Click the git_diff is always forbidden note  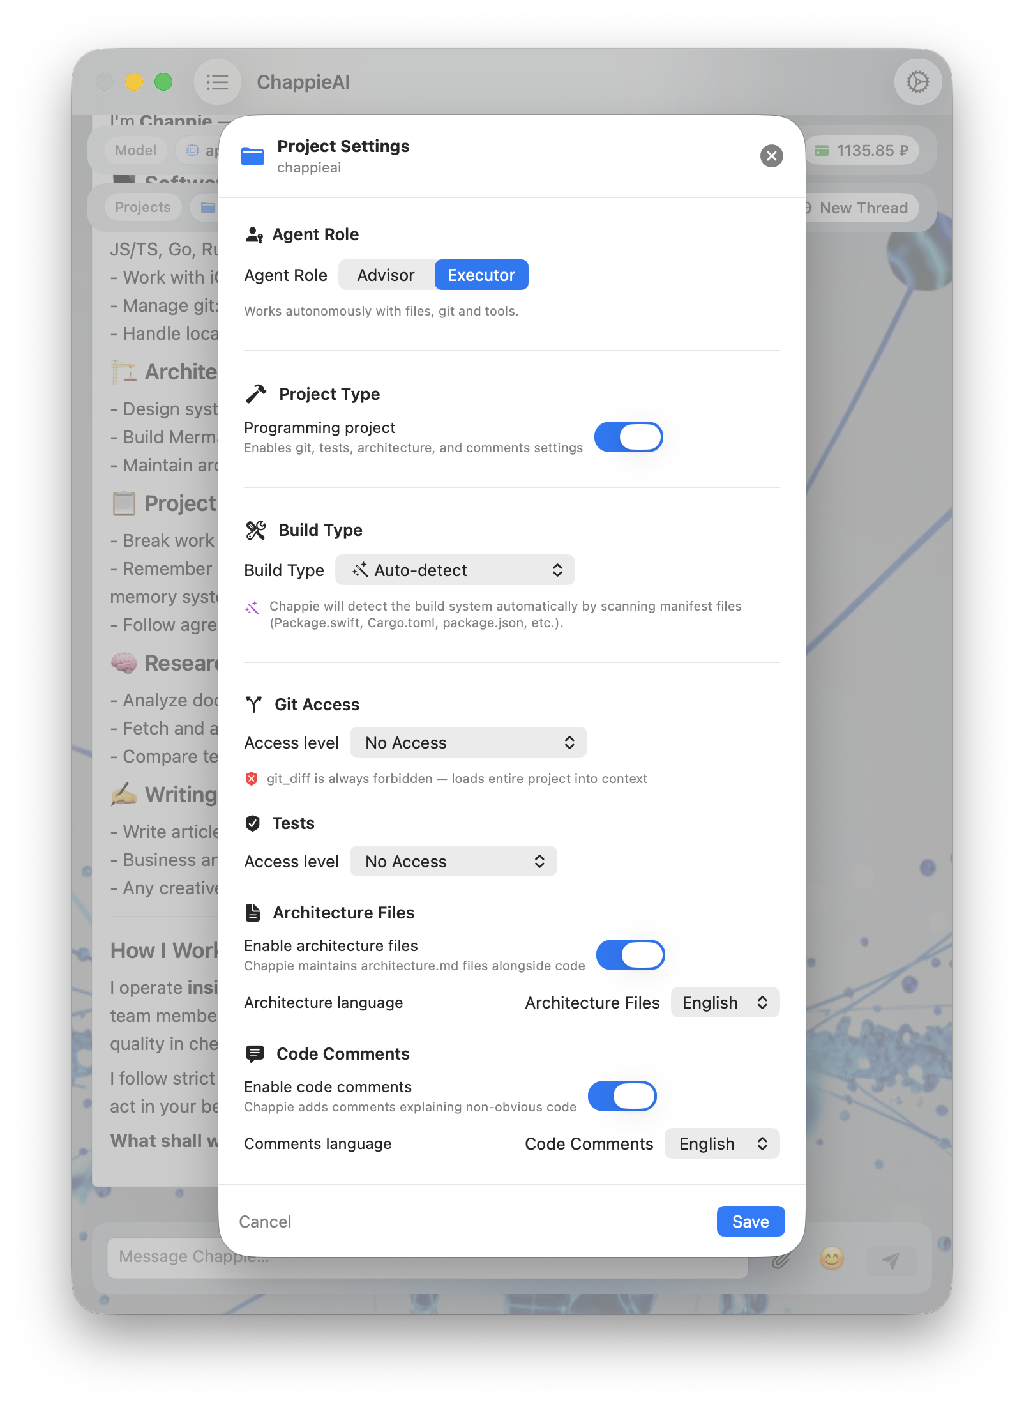pyautogui.click(x=456, y=779)
